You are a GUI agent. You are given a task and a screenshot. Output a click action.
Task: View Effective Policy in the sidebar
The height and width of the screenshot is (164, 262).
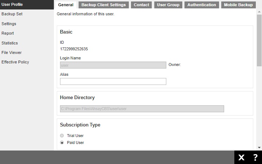(15, 62)
